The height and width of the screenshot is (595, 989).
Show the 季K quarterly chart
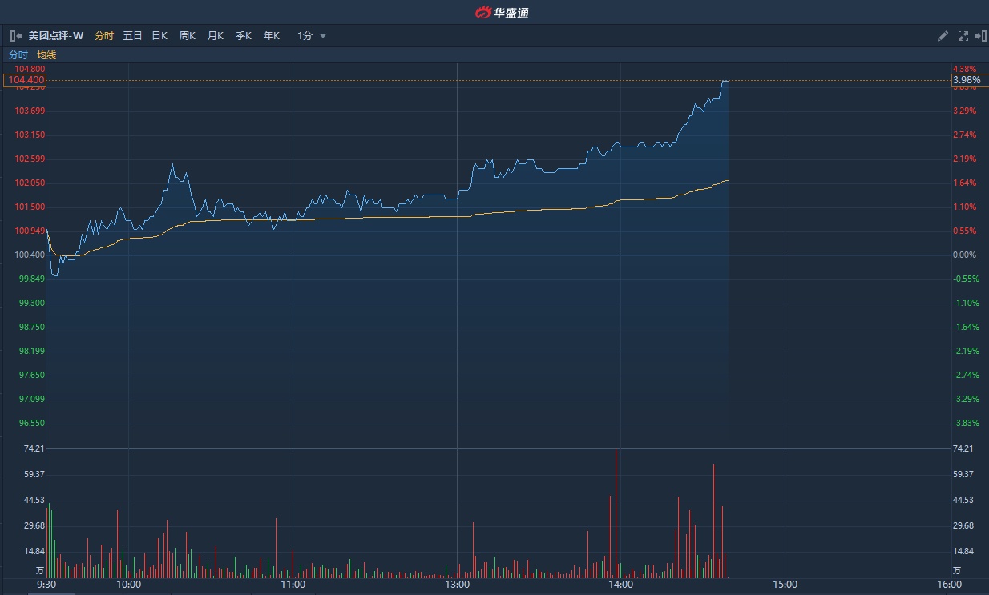point(243,36)
